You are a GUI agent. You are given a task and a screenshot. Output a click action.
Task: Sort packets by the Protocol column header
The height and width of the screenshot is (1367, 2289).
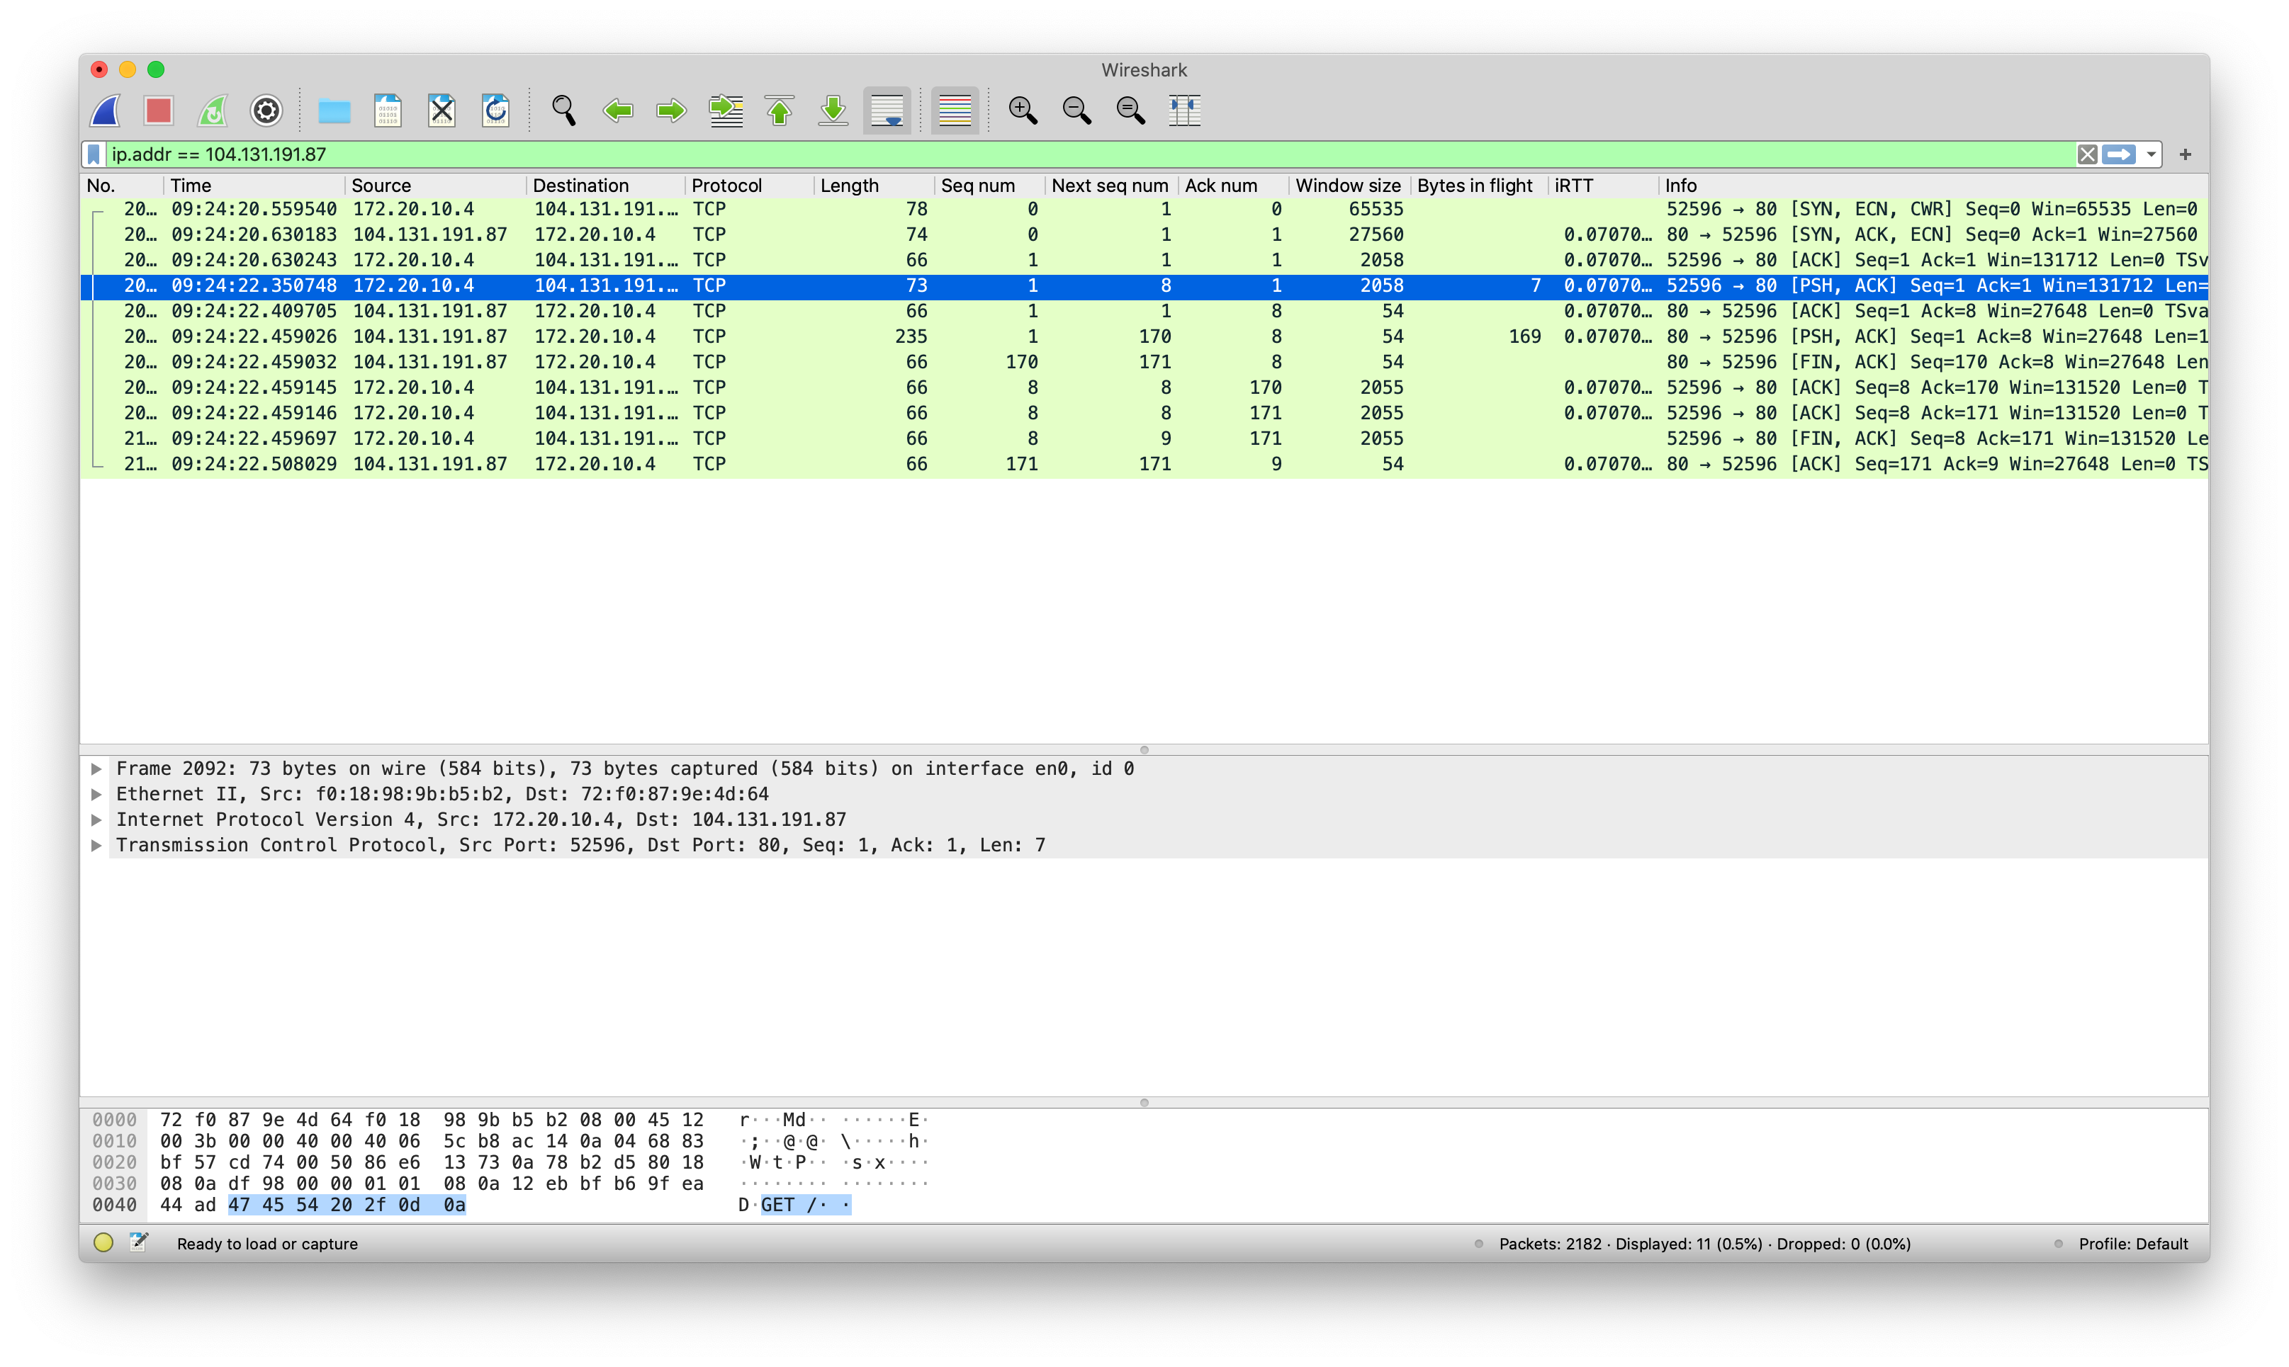pyautogui.click(x=727, y=185)
